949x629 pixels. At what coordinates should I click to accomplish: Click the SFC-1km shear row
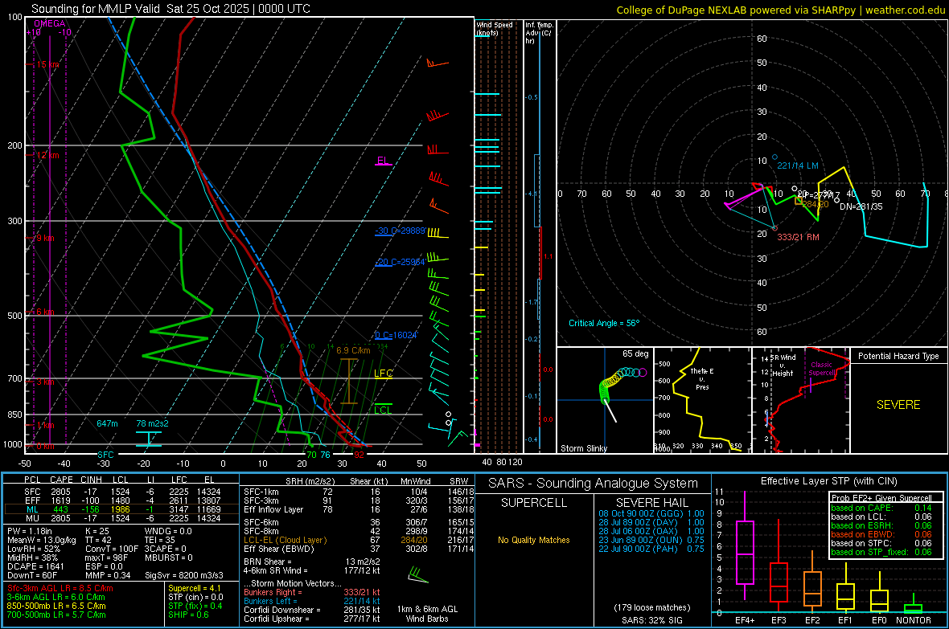coord(359,492)
